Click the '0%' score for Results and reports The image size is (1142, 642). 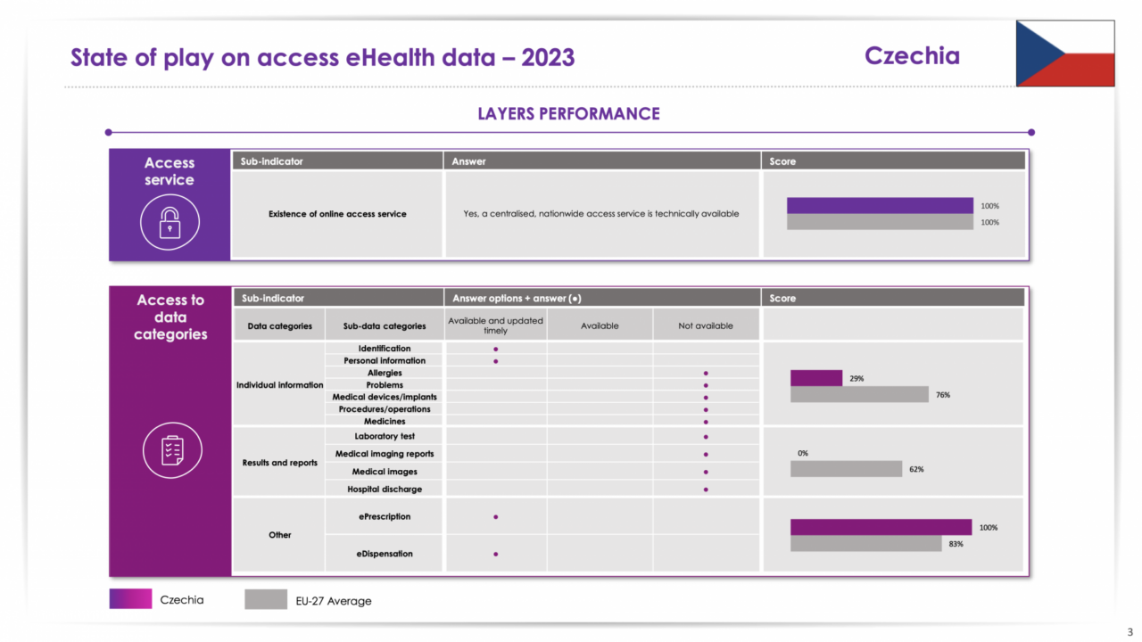pyautogui.click(x=803, y=453)
